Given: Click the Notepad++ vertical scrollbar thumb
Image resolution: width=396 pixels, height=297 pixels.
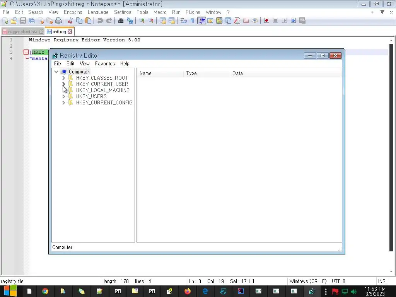Looking at the screenshot, I should coord(391,147).
